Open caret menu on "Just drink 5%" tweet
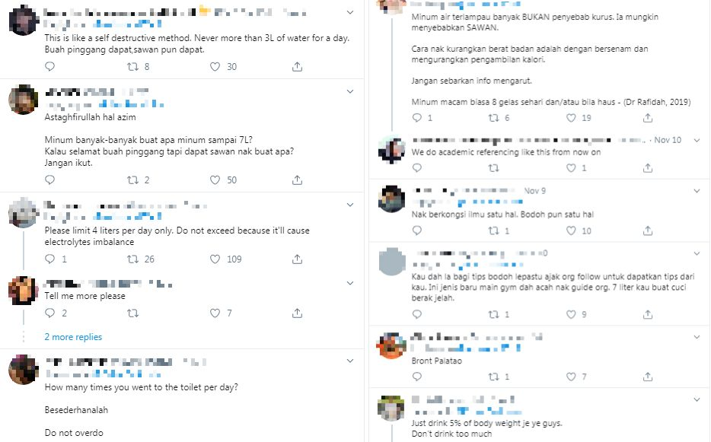 point(696,399)
